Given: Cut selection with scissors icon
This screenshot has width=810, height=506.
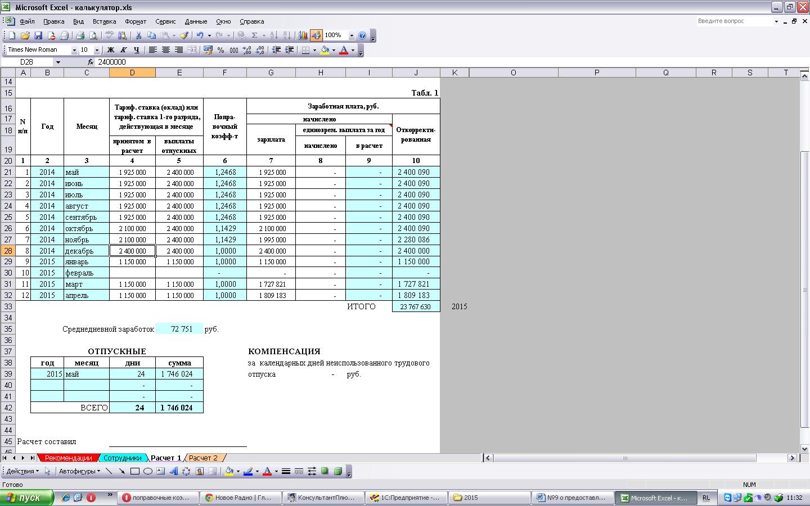Looking at the screenshot, I should pos(138,35).
